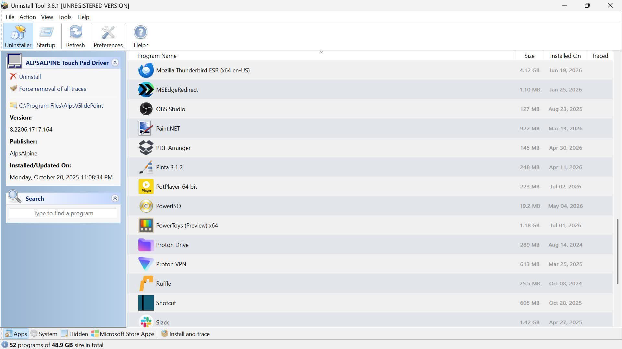Switch to the System tab
Image resolution: width=622 pixels, height=349 pixels.
(x=44, y=334)
